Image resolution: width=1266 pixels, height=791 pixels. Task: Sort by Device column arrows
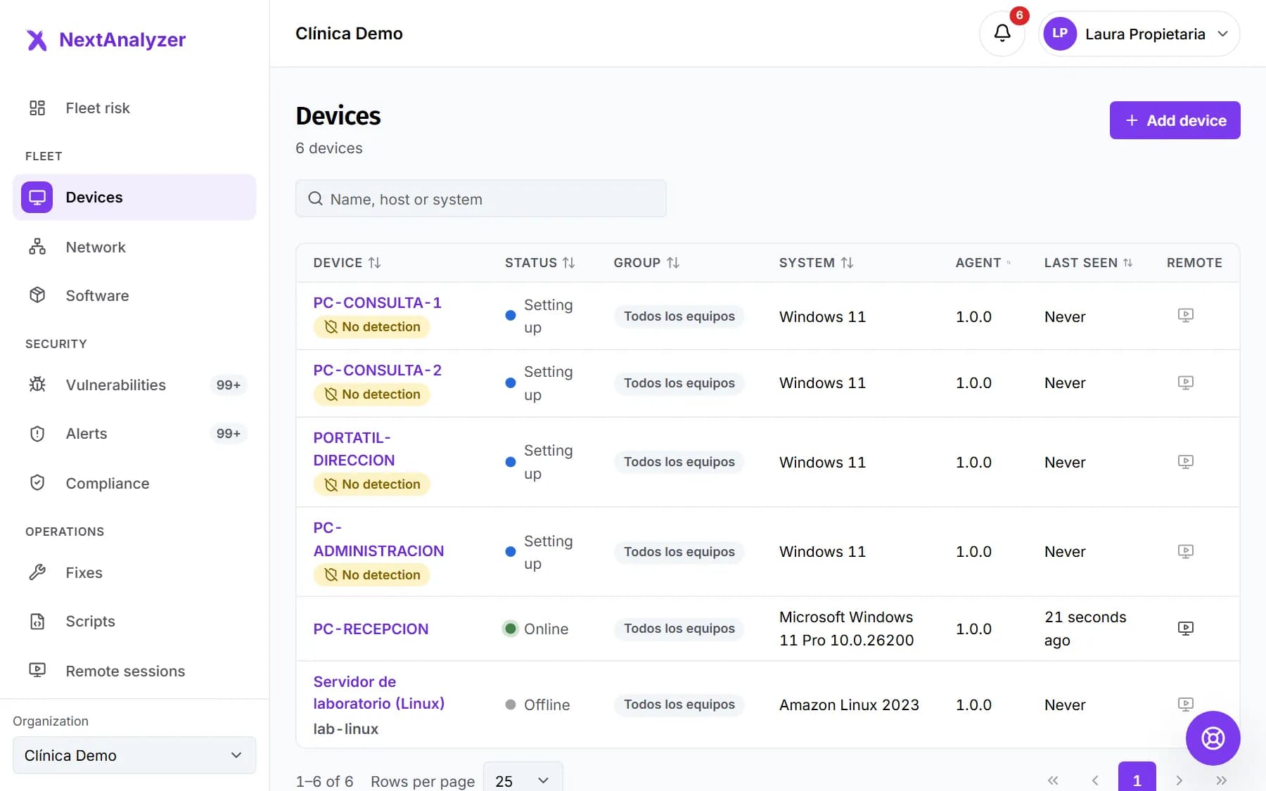coord(374,262)
